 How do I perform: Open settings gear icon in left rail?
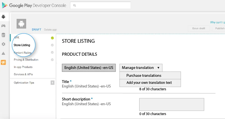(x=3, y=44)
